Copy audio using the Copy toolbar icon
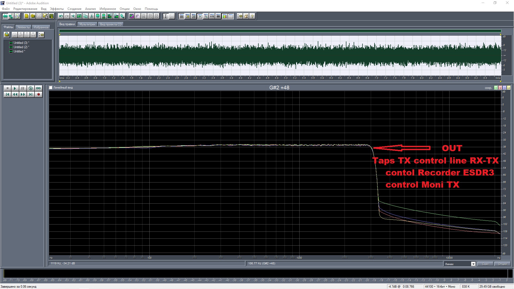 click(85, 16)
